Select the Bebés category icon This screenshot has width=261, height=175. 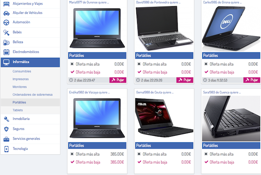coord(6,33)
